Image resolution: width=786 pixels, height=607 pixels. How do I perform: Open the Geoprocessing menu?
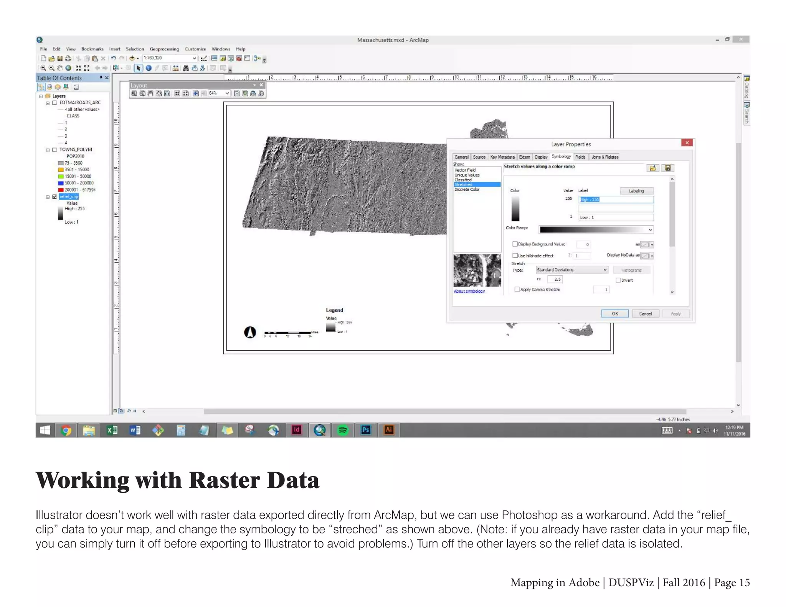click(x=164, y=49)
